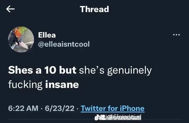Click the 6:22 AM timestamp
189x123 pixels.
[23, 108]
